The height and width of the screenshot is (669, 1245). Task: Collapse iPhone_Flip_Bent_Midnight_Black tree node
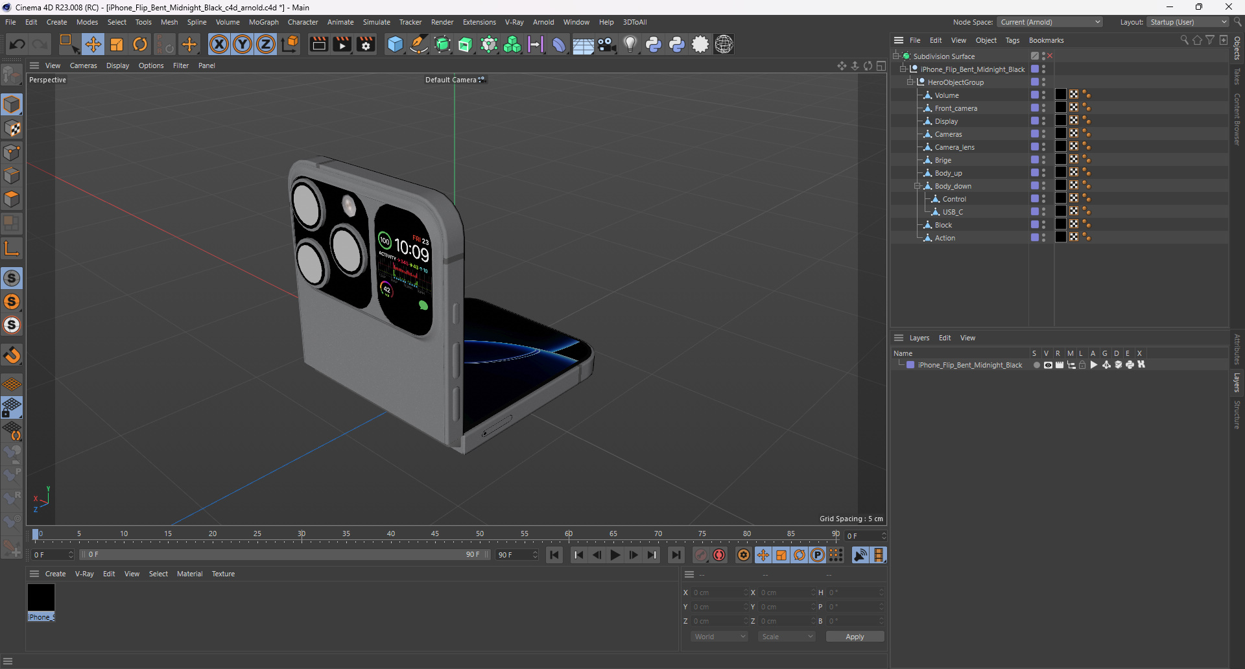click(903, 69)
